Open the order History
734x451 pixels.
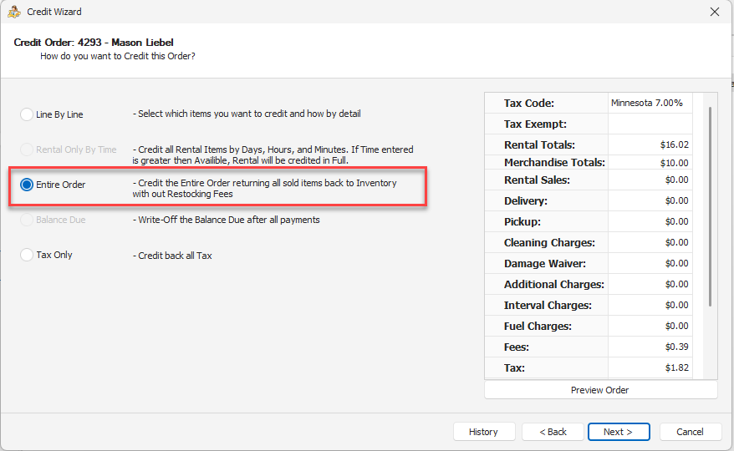click(x=483, y=432)
